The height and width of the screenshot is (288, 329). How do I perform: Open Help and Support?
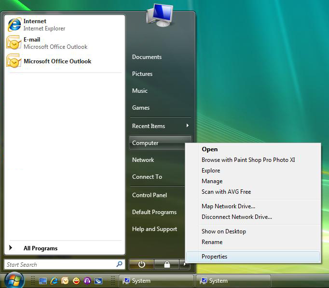coord(154,229)
